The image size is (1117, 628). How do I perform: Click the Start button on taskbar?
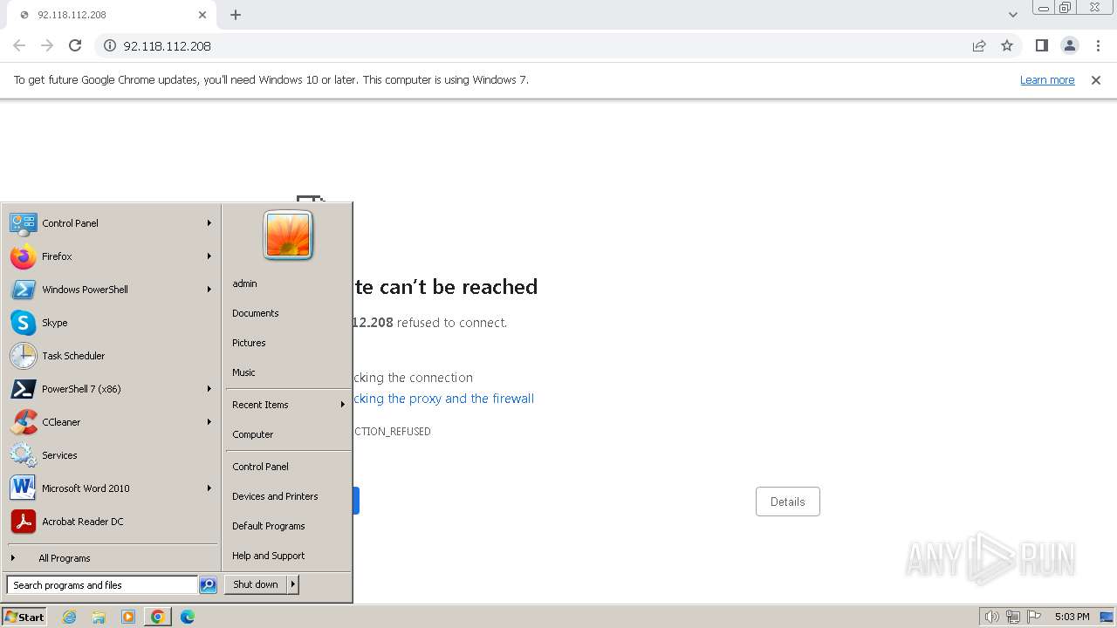click(24, 617)
